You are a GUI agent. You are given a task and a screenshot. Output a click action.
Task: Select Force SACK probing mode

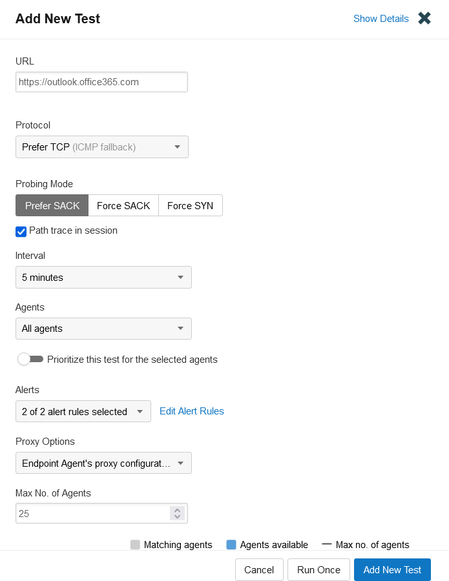tap(123, 205)
